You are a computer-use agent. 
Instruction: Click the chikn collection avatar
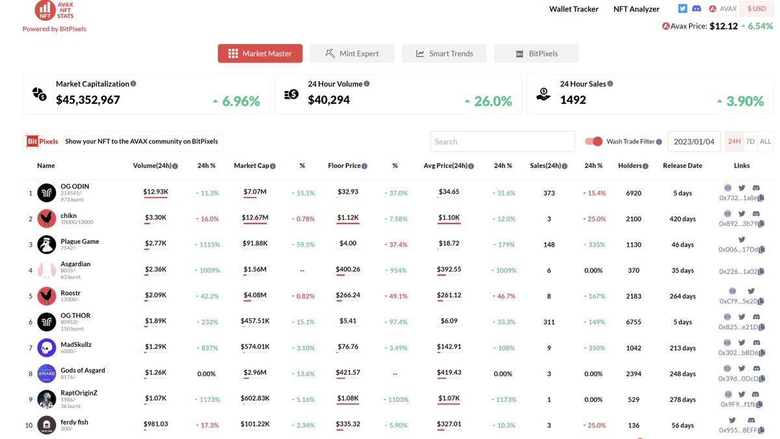point(47,219)
